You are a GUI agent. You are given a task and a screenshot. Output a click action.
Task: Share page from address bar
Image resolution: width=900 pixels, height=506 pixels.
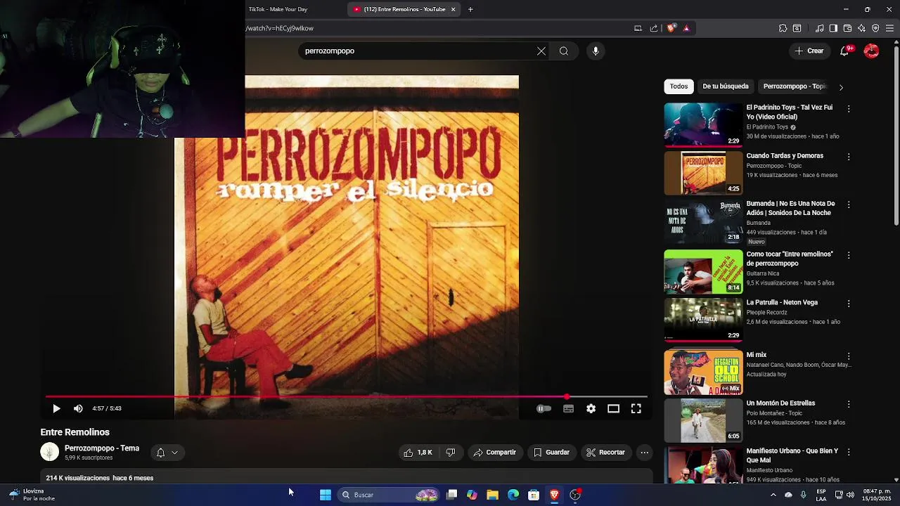(x=654, y=28)
